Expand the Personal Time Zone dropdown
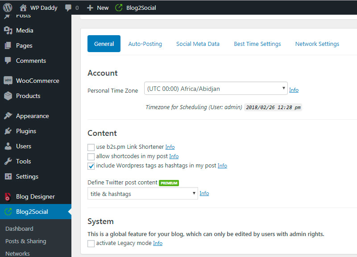357x257 pixels. tap(216, 88)
